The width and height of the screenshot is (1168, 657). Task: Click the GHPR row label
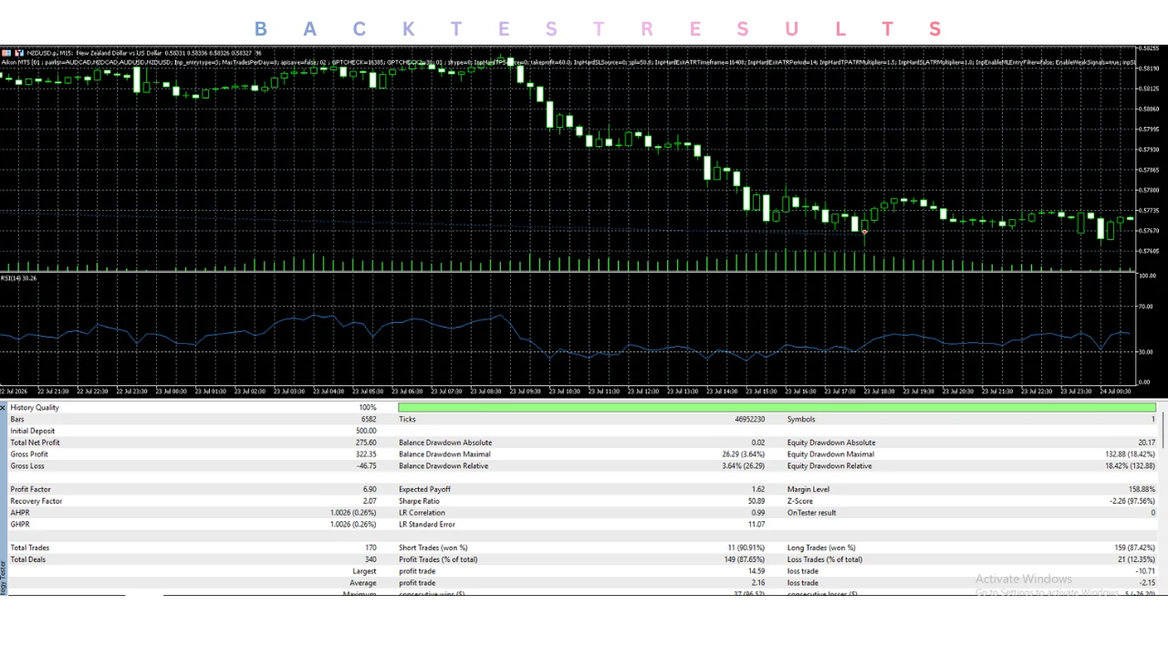20,525
